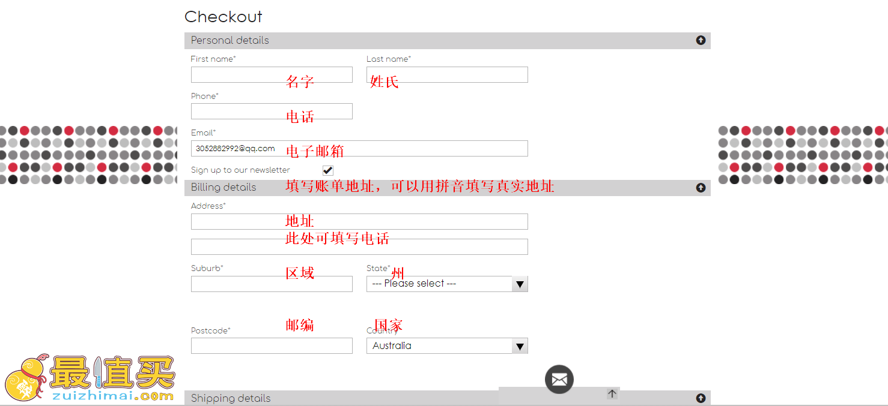Uncheck the newsletter signup checkbox
The image size is (888, 406).
(x=328, y=170)
